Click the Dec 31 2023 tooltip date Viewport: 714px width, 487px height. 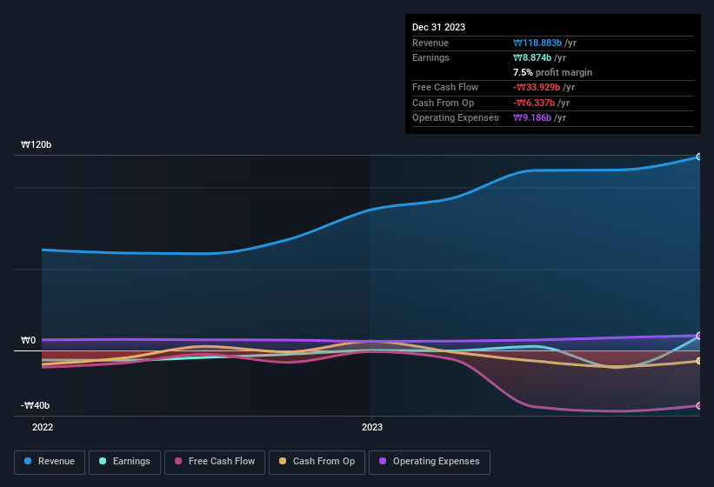coord(438,27)
